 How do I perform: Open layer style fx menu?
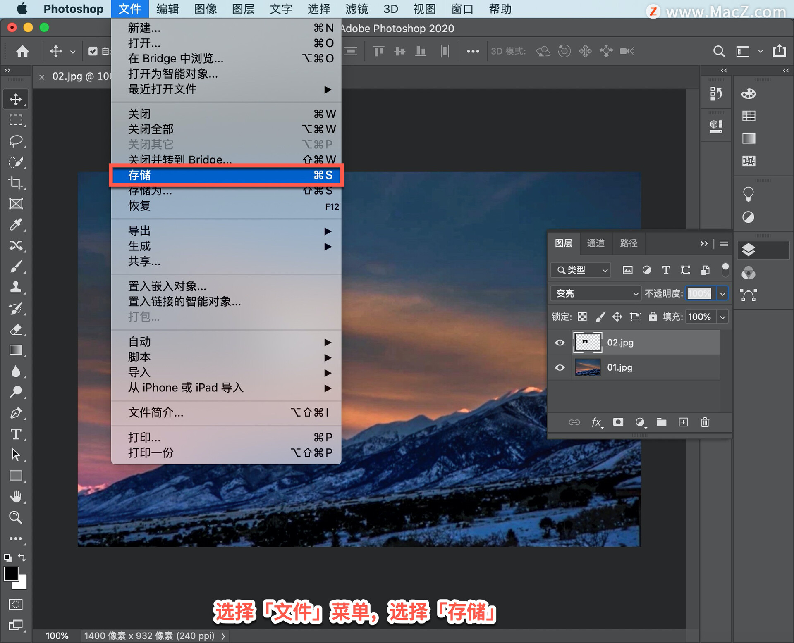click(596, 422)
